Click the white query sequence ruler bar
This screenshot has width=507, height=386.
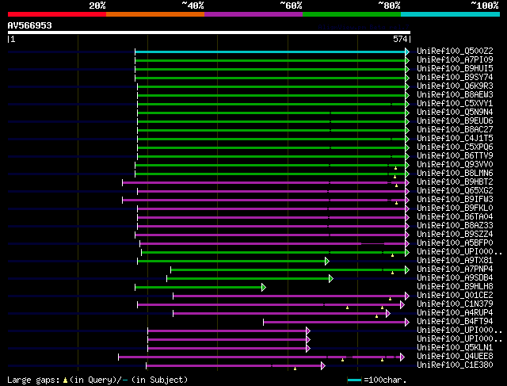pyautogui.click(x=209, y=33)
